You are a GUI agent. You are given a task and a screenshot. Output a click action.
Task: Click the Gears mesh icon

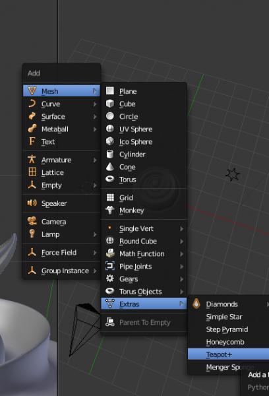pyautogui.click(x=110, y=279)
